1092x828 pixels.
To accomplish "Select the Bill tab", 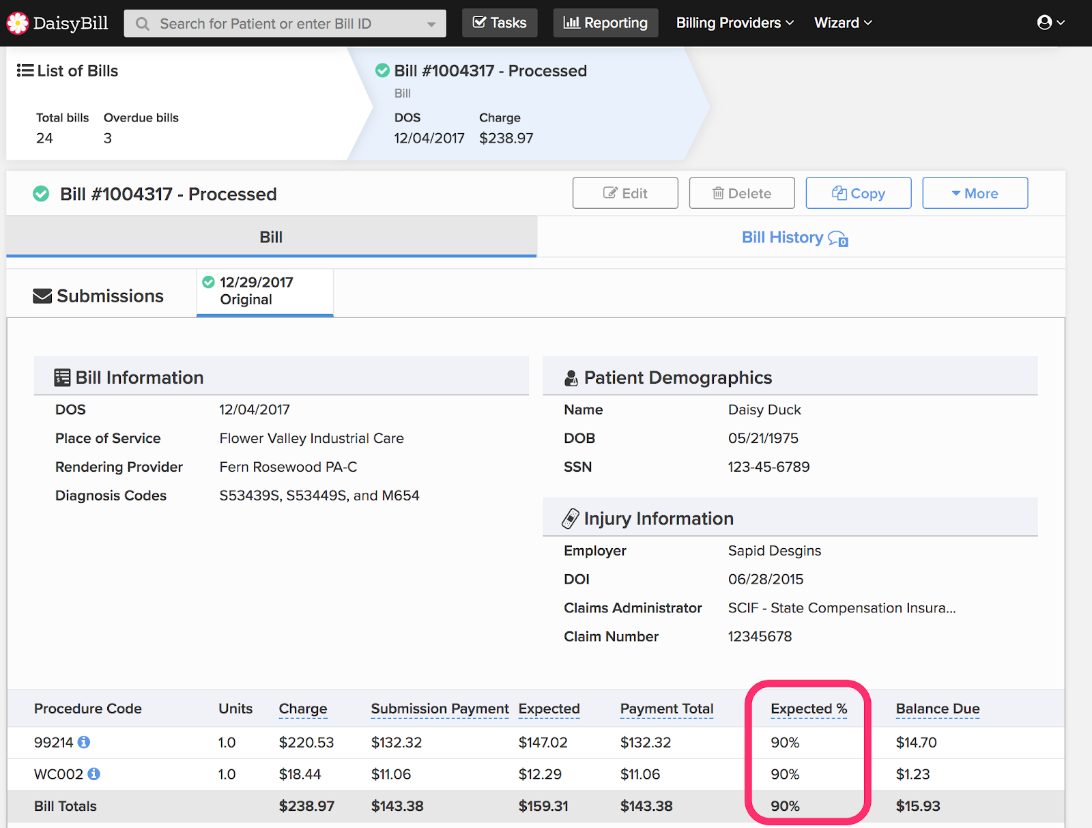I will [x=271, y=238].
